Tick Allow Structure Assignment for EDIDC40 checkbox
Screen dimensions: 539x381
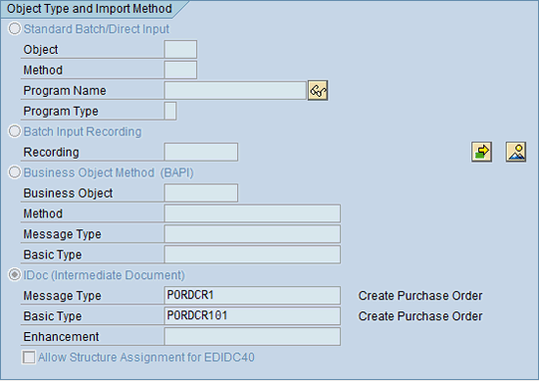28,357
